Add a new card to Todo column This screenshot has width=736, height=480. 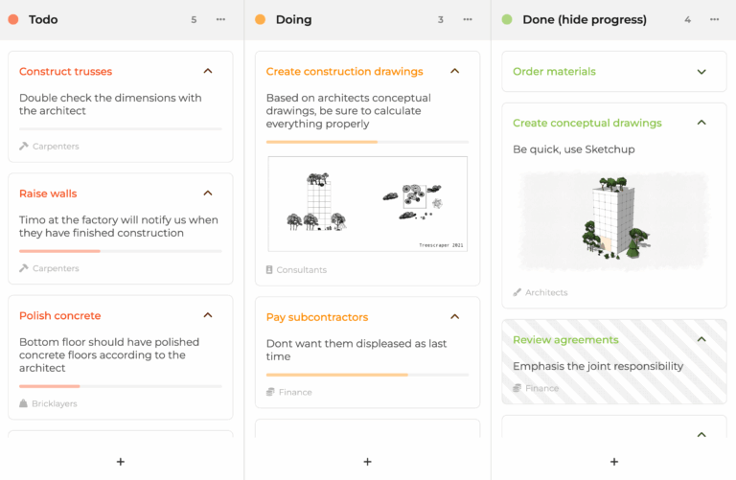click(121, 462)
